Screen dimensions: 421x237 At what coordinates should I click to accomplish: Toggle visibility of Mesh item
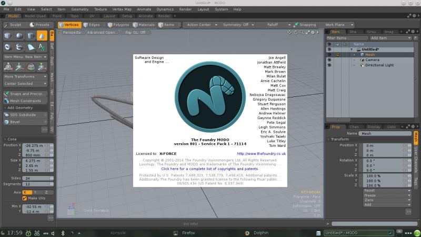coord(329,55)
